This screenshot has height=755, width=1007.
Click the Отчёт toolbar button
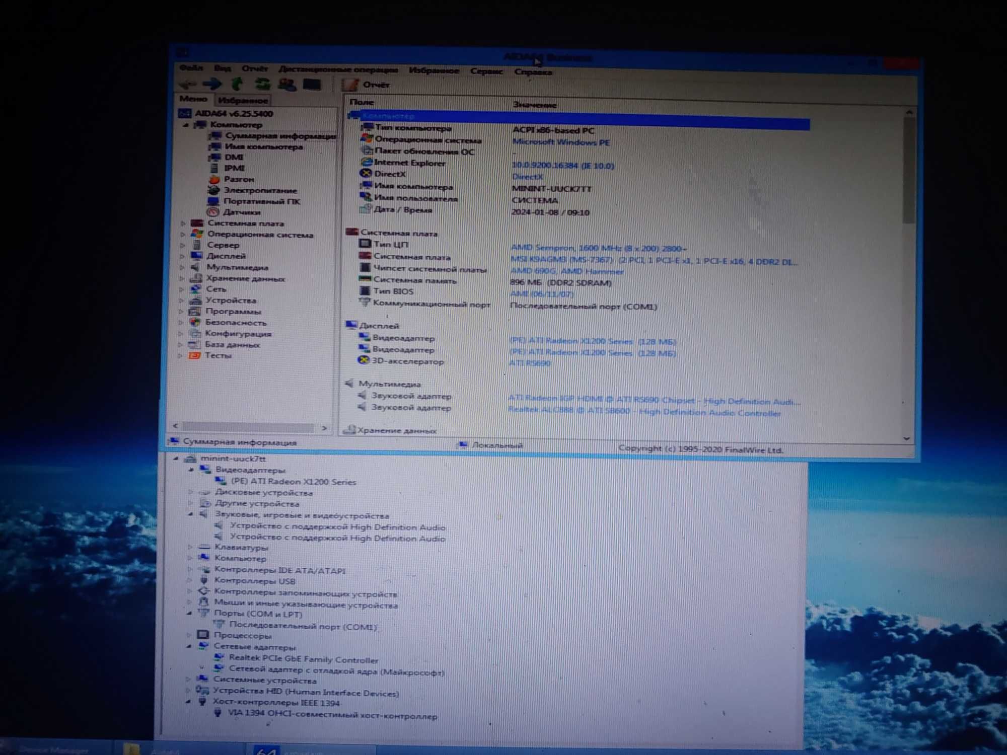pos(366,85)
